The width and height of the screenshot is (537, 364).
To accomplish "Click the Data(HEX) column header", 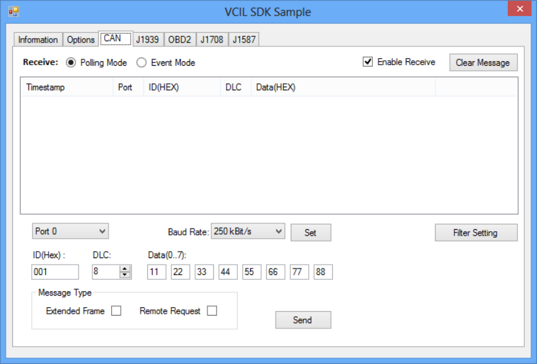I will coord(343,87).
